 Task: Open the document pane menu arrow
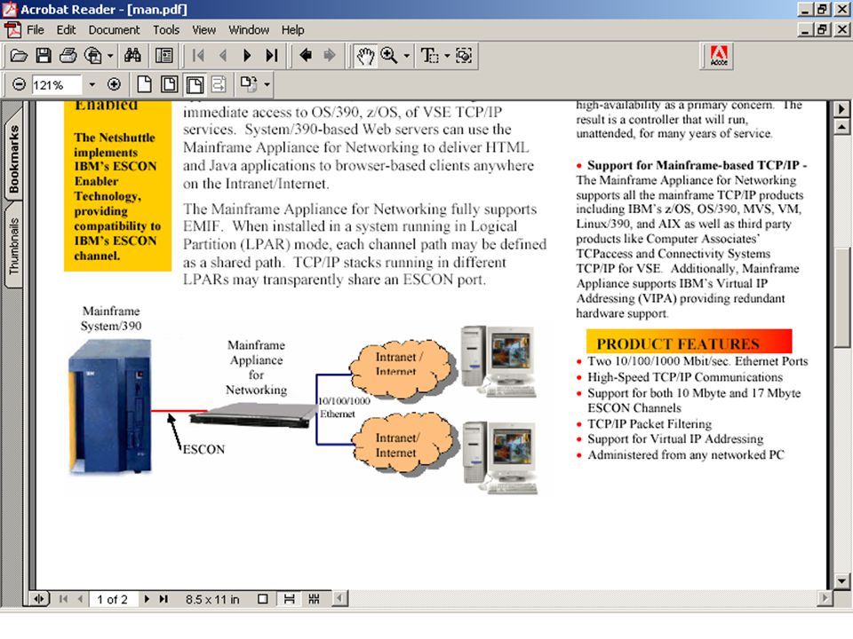(x=841, y=108)
